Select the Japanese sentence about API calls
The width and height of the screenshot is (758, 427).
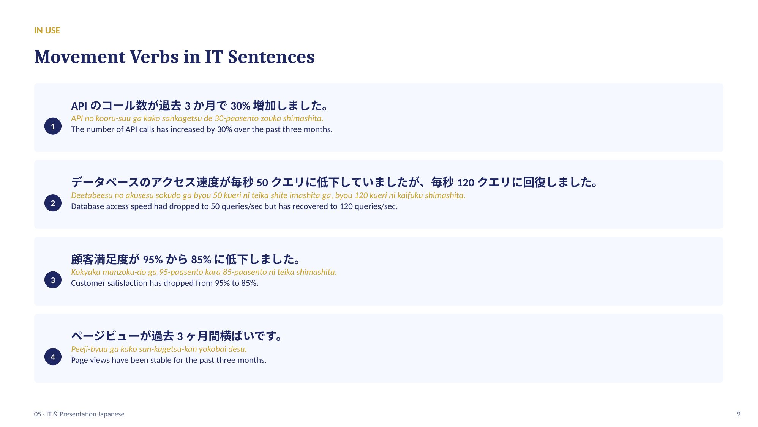tap(200, 106)
